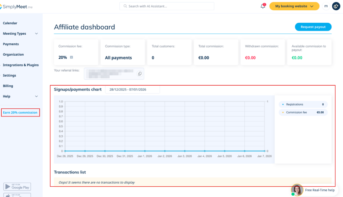Open Google Play store badge

(x=17, y=186)
